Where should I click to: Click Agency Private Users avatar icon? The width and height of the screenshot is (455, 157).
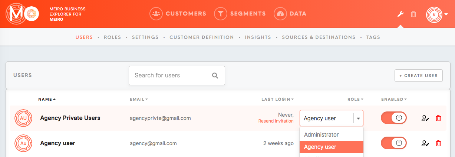coord(23,118)
